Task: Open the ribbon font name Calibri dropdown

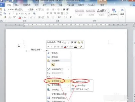Action: click(x=28, y=10)
